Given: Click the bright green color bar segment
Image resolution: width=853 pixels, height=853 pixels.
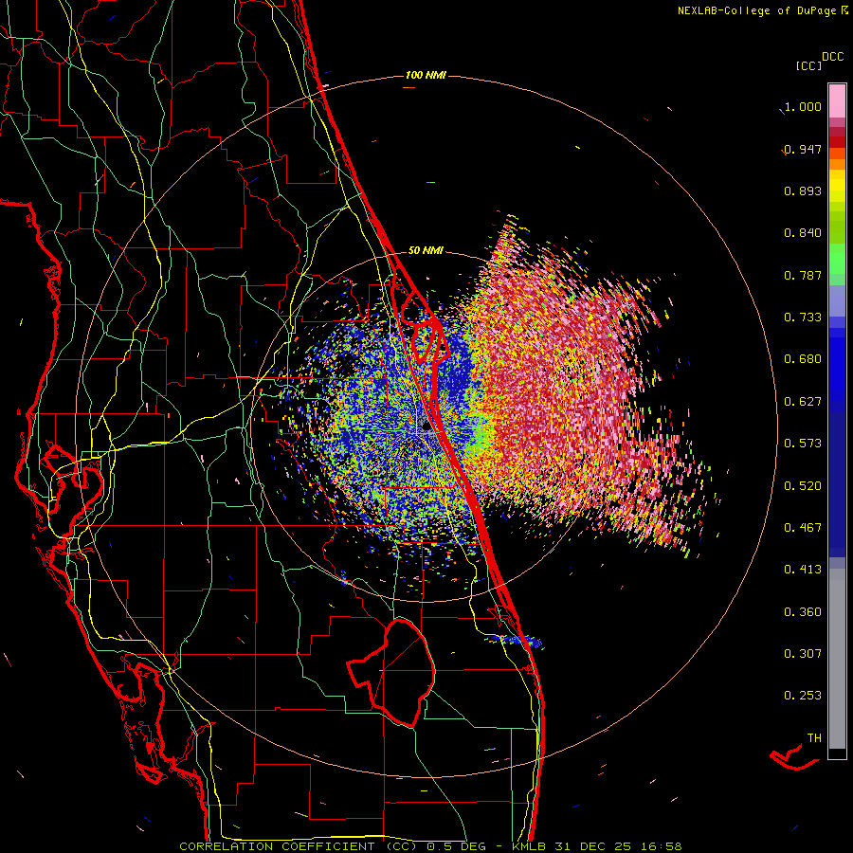Looking at the screenshot, I should pos(837,259).
